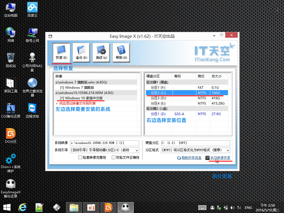
Task: Click the 总大小 column header
Action: [x=219, y=76]
